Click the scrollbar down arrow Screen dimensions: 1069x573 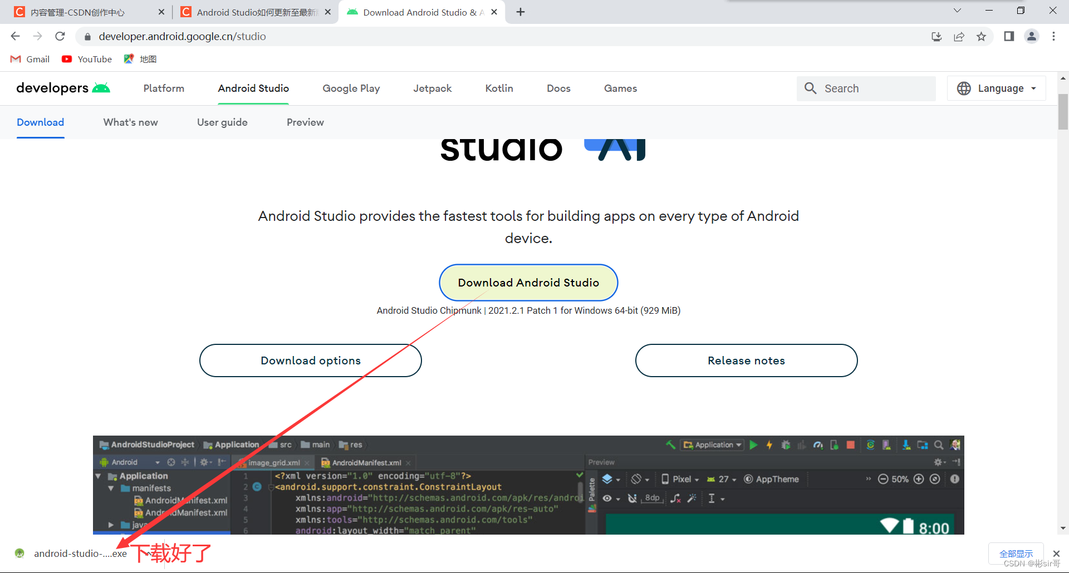(x=1063, y=528)
